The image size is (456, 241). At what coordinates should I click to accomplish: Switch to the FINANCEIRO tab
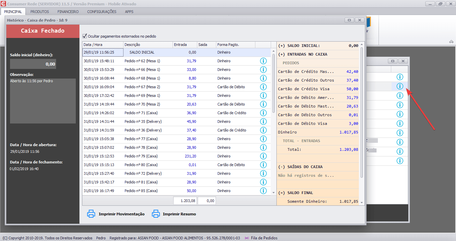(68, 12)
